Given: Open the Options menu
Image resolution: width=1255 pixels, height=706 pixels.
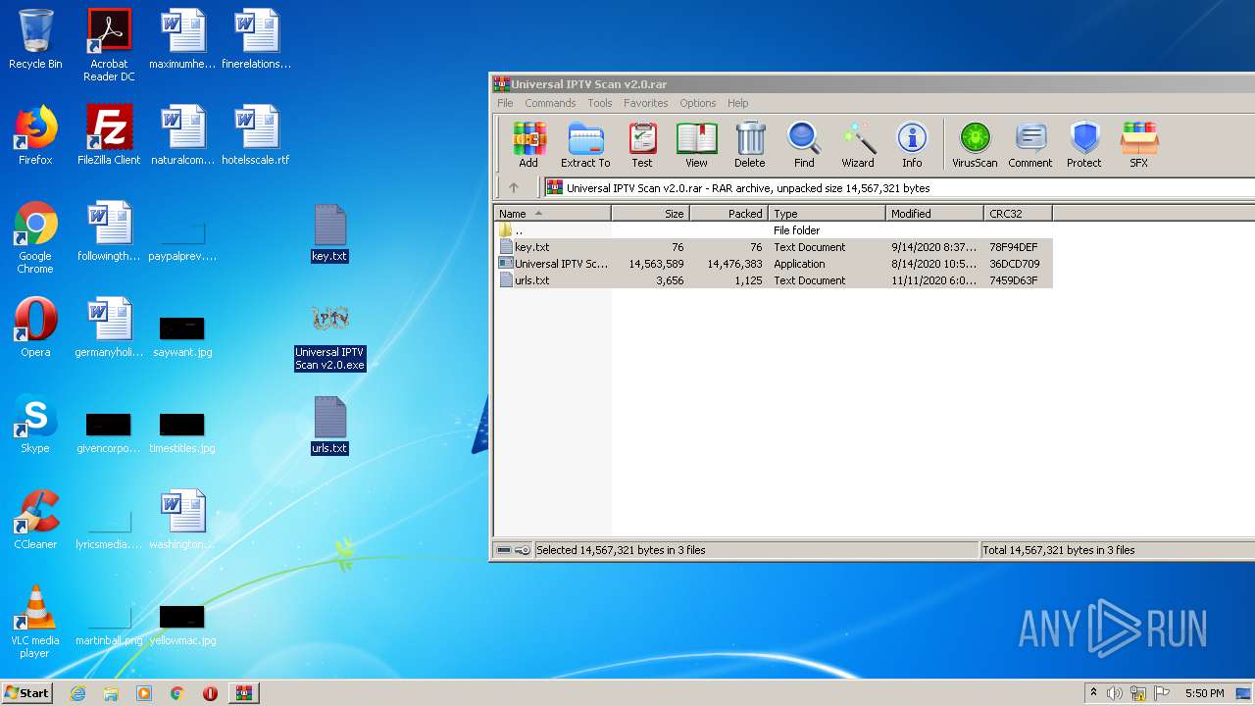Looking at the screenshot, I should (x=698, y=103).
